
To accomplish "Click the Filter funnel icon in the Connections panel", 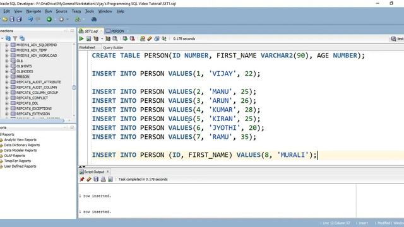I will pyautogui.click(x=15, y=38).
